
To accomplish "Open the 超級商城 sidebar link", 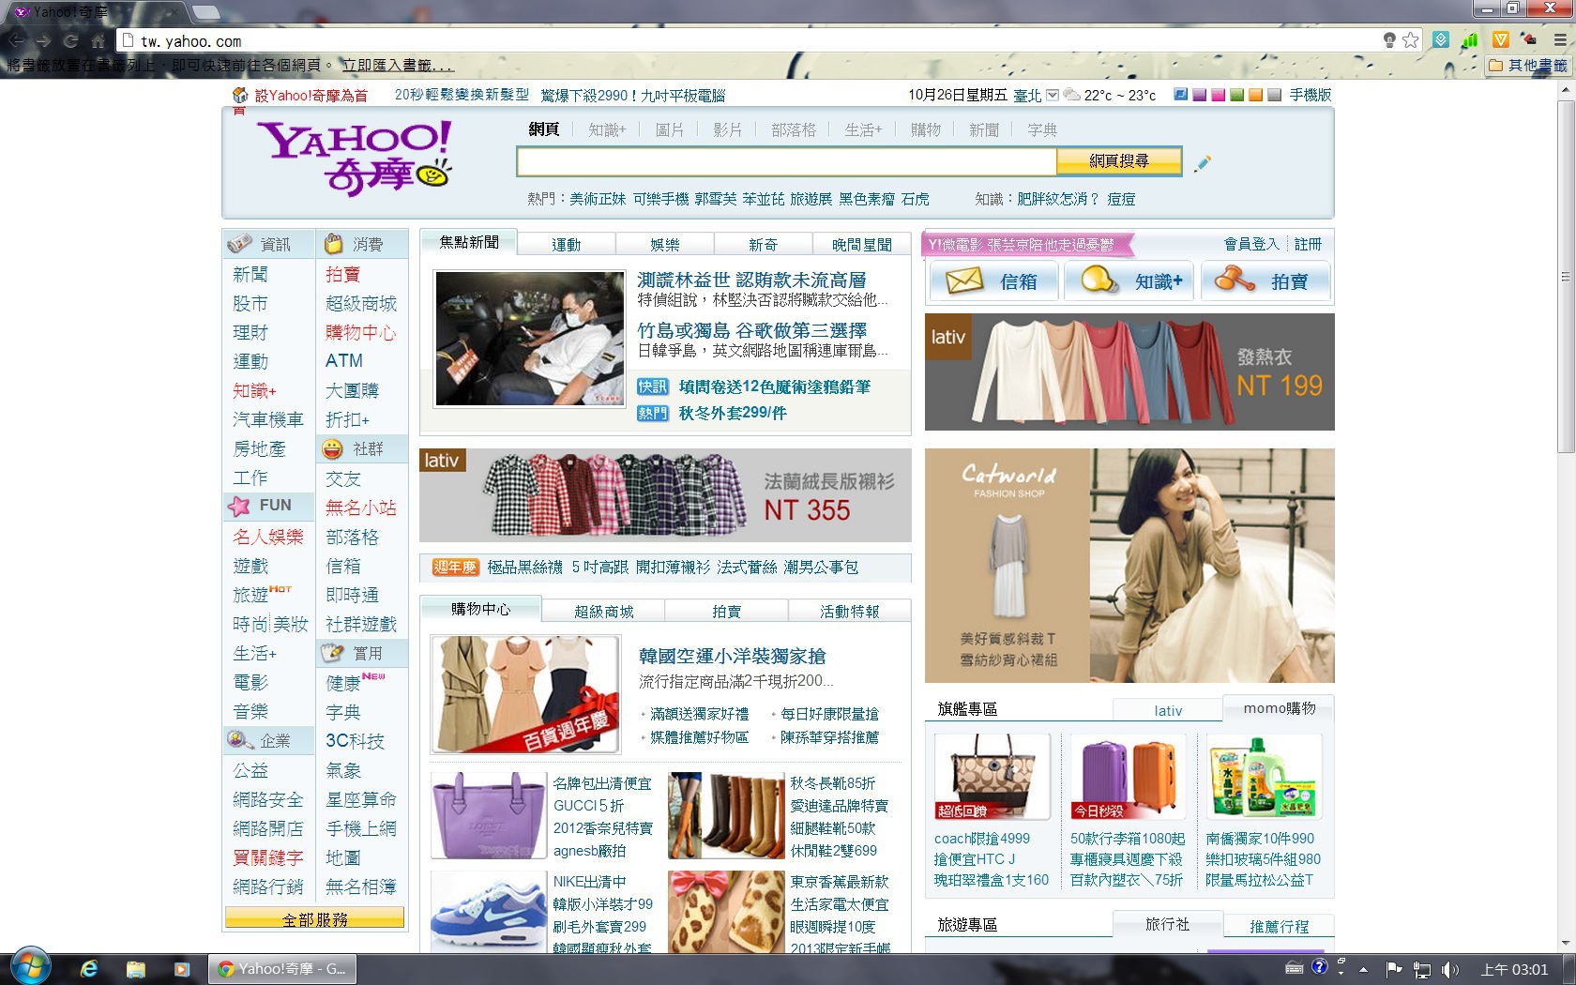I will point(361,303).
